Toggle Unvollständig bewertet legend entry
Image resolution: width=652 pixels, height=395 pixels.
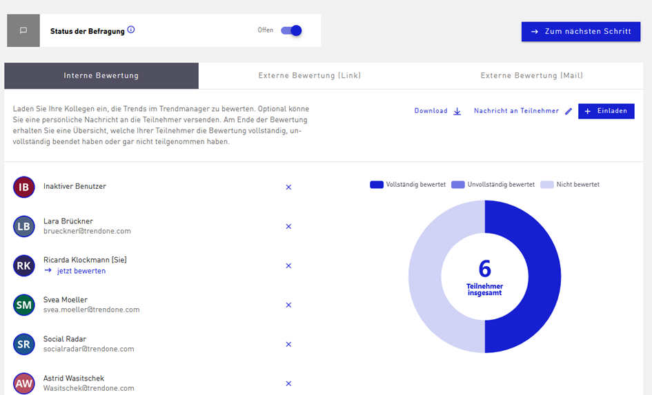tap(493, 185)
